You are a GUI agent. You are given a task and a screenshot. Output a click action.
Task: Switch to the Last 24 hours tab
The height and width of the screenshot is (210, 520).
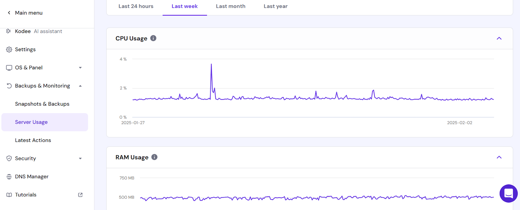pos(136,6)
